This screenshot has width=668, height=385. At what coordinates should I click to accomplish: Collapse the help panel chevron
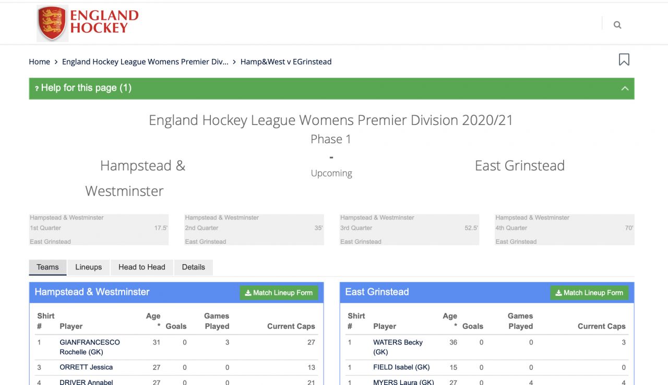tap(625, 89)
